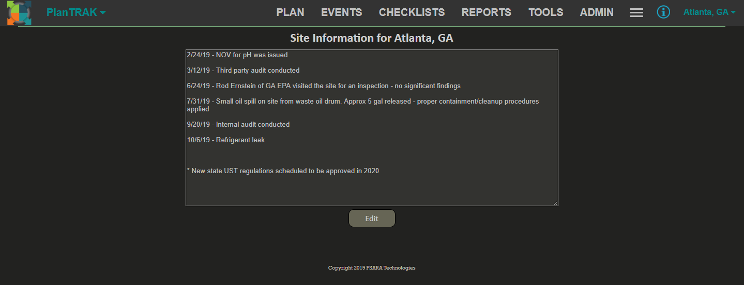Expand the PlanTRAK dropdown menu
The height and width of the screenshot is (285, 744).
[76, 12]
